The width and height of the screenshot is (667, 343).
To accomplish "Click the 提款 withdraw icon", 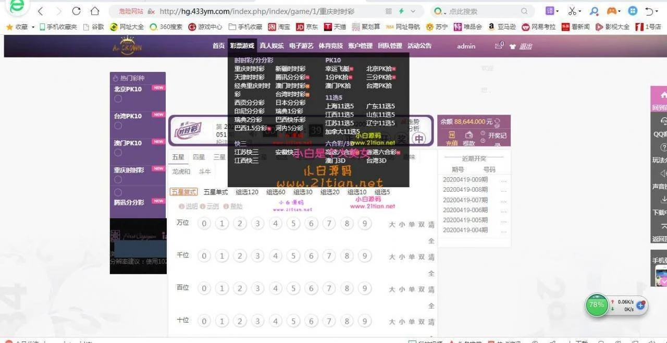I will pos(469,136).
